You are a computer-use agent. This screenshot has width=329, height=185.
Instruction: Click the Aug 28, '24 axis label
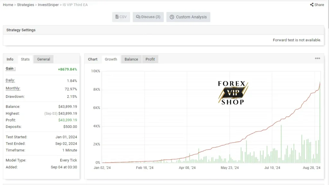tap(312, 168)
